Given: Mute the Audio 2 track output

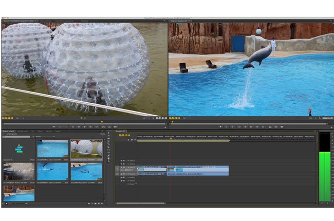Looking at the screenshot, I should coord(122,177).
